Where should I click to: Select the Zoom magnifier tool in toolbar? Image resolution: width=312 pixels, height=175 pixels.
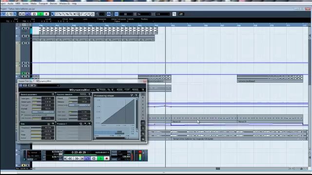coord(71,14)
